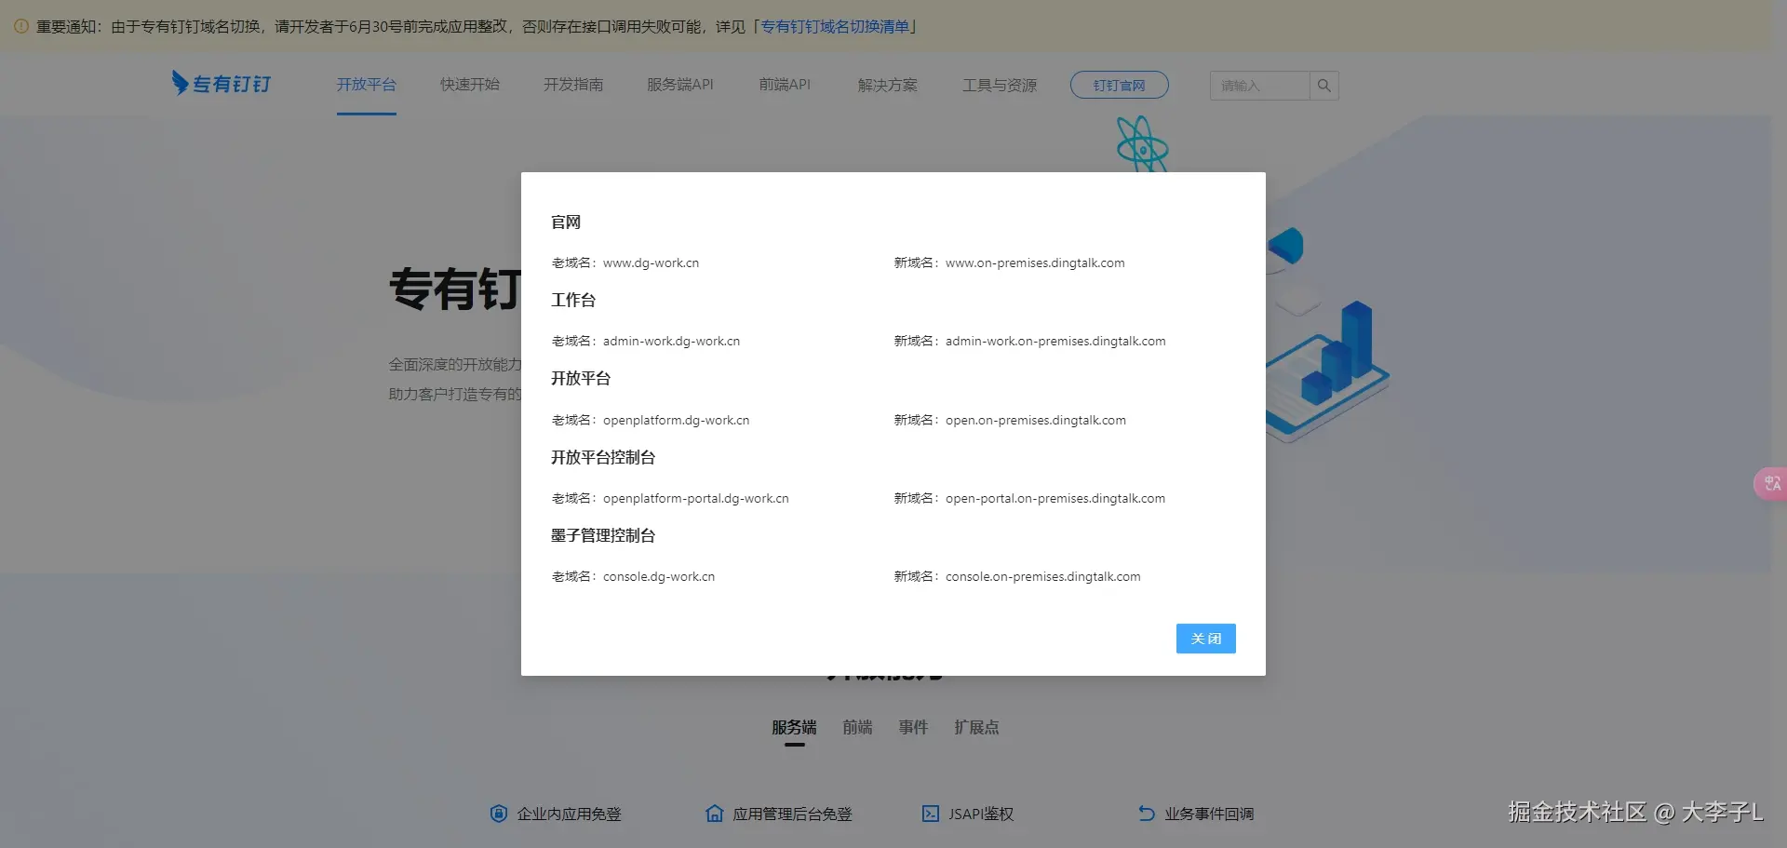This screenshot has height=848, width=1787.
Task: Click the 钉钉官网 button
Action: pyautogui.click(x=1119, y=85)
